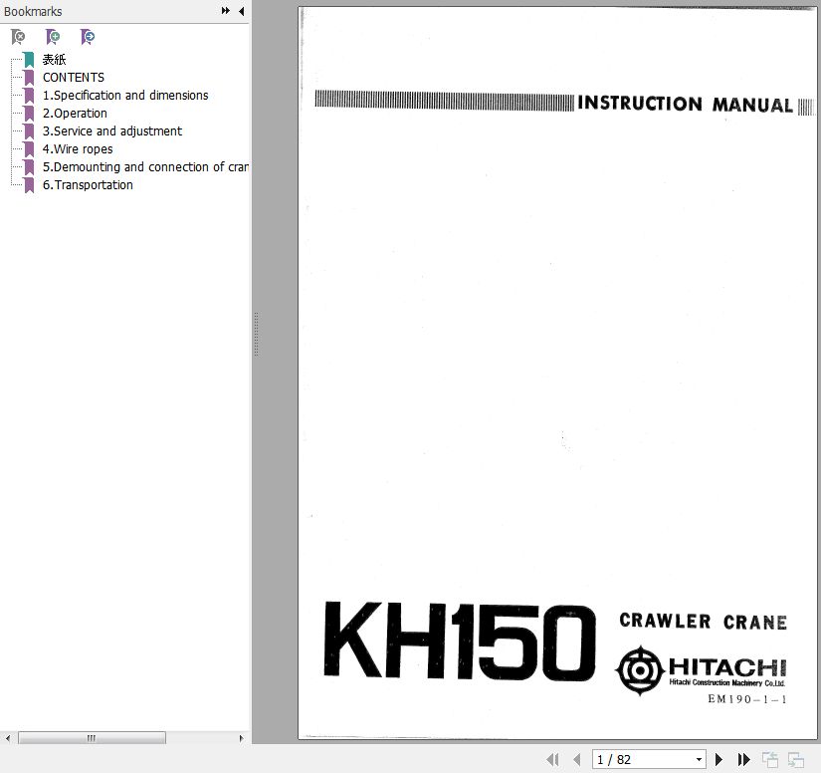The width and height of the screenshot is (821, 773).
Task: Click the bookmarks scrollbar right arrow
Action: pos(241,738)
